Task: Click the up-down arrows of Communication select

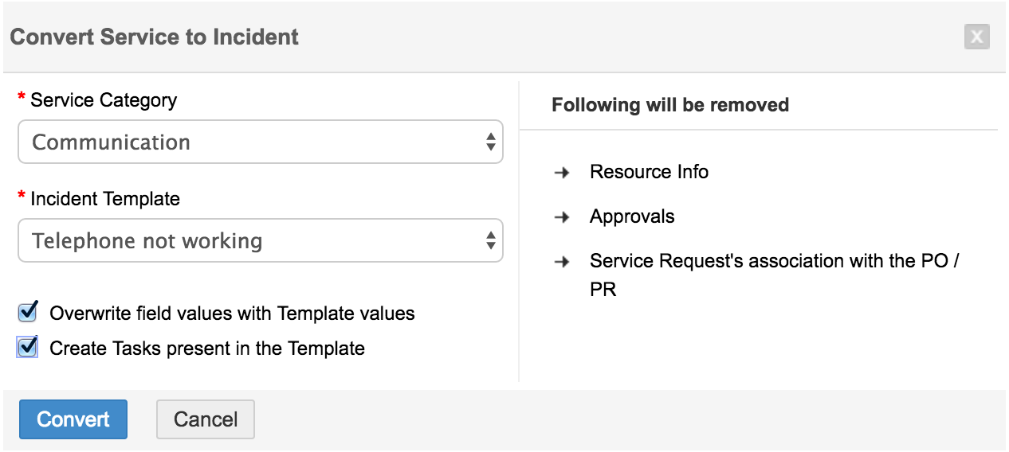Action: 491,142
